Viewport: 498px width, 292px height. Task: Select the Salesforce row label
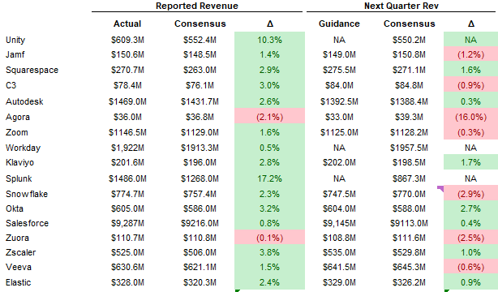27,223
